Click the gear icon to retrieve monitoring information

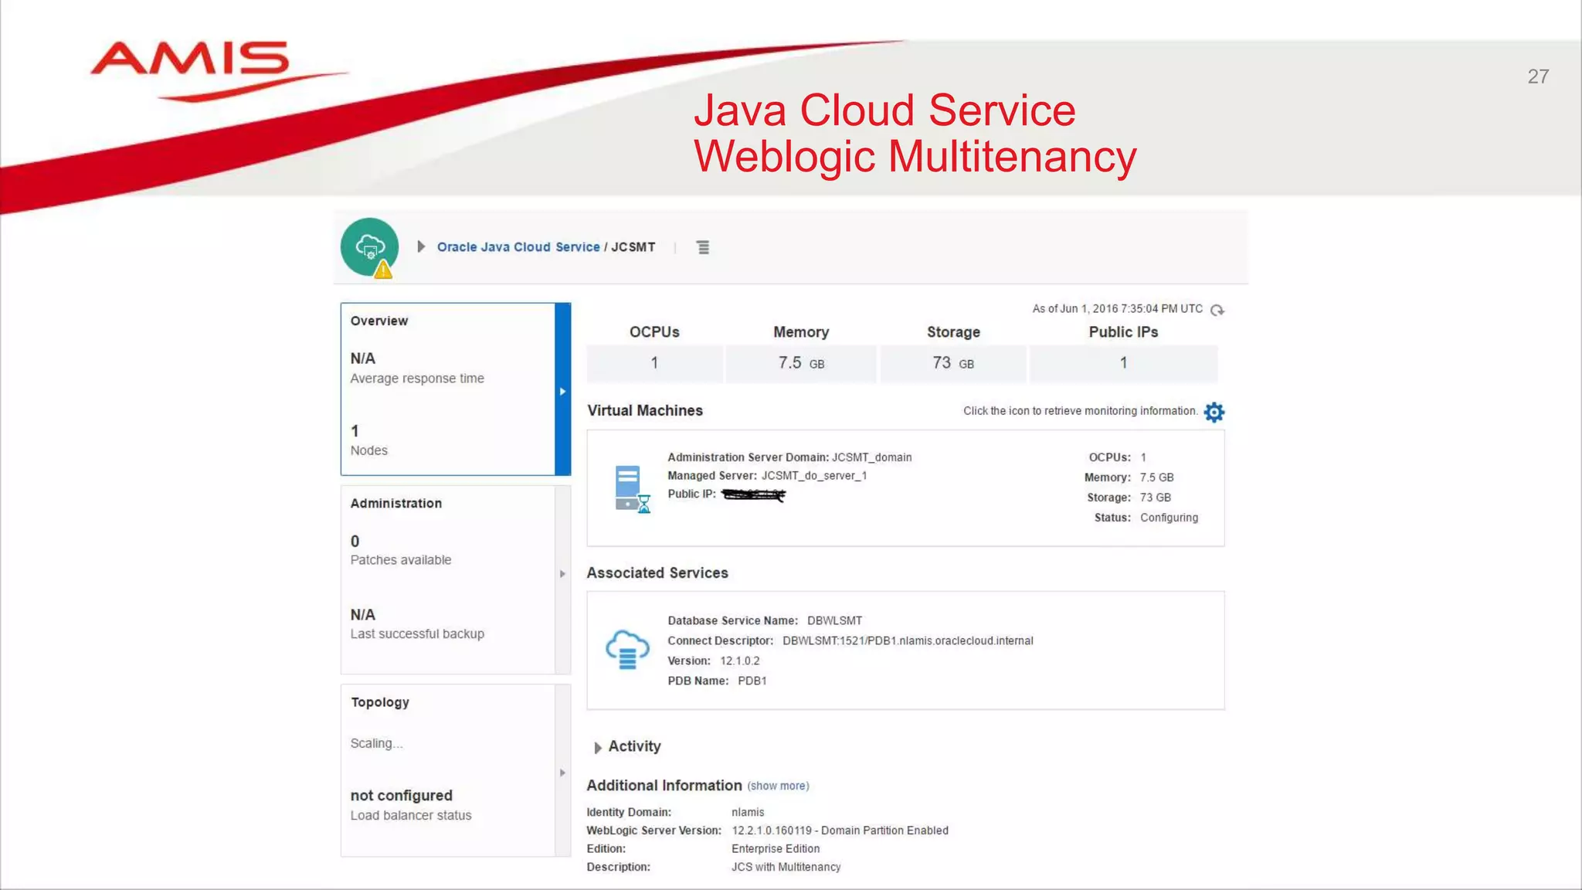(x=1214, y=412)
